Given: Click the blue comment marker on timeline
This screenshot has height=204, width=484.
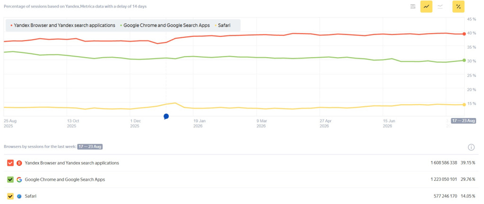Looking at the screenshot, I should (x=166, y=116).
